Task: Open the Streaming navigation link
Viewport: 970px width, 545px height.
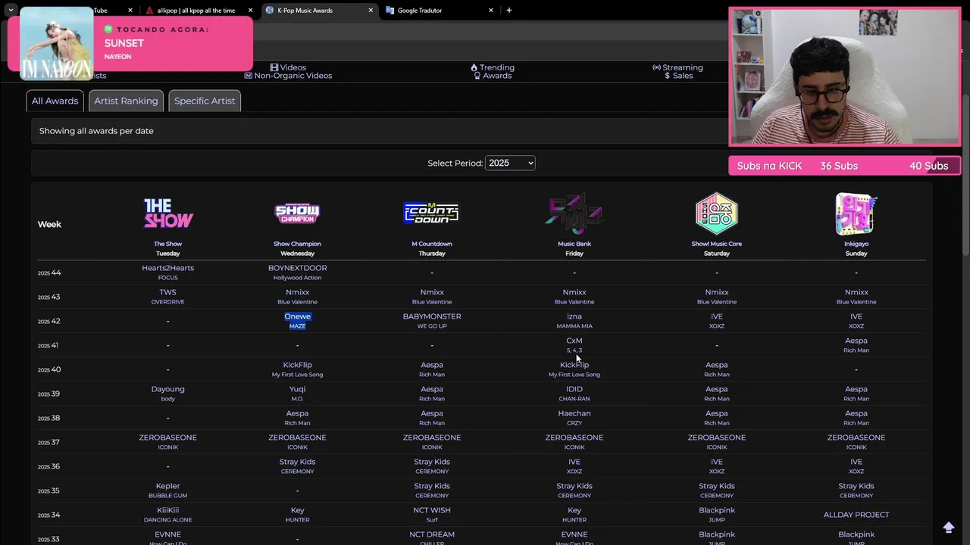Action: 677,67
